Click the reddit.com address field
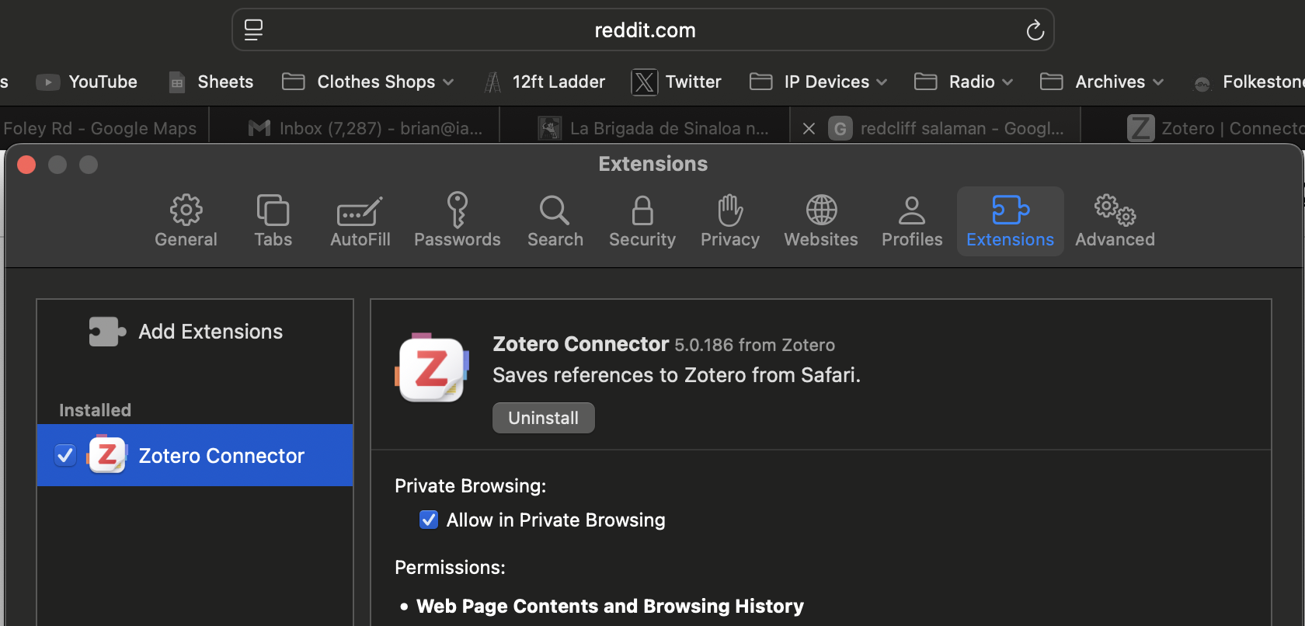The image size is (1305, 626). tap(643, 30)
